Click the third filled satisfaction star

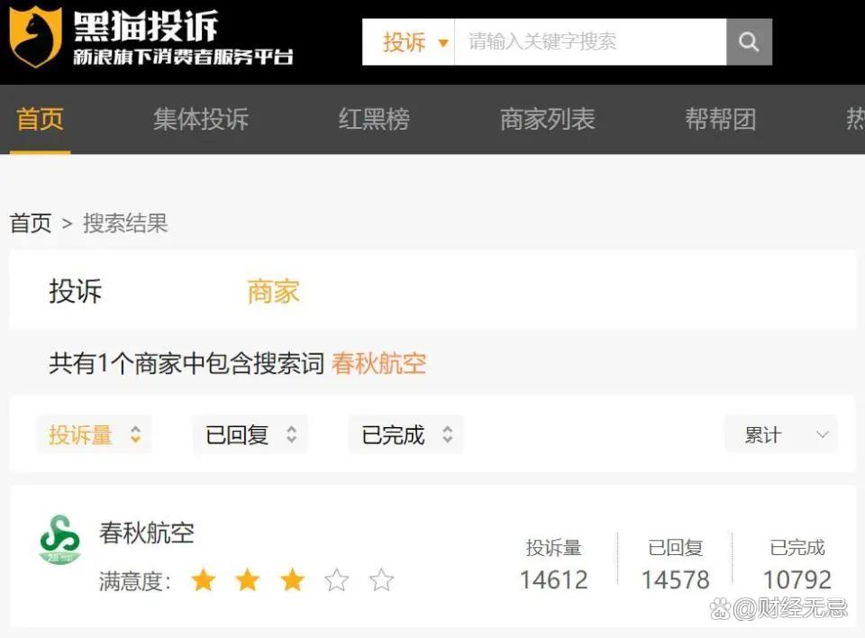(x=292, y=580)
